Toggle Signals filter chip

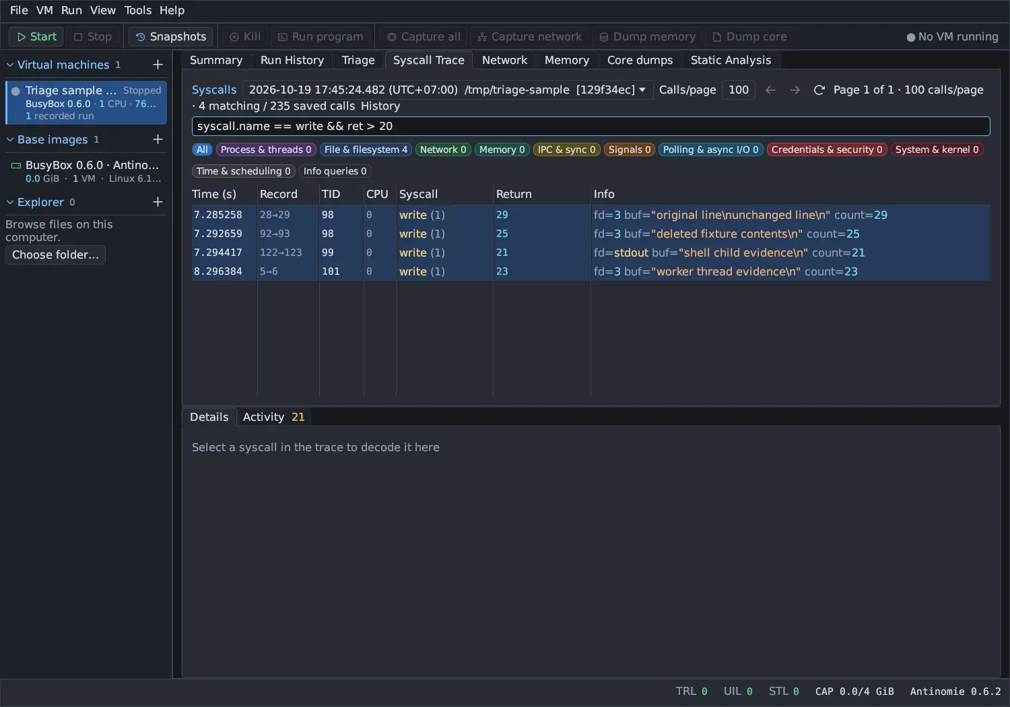coord(630,149)
